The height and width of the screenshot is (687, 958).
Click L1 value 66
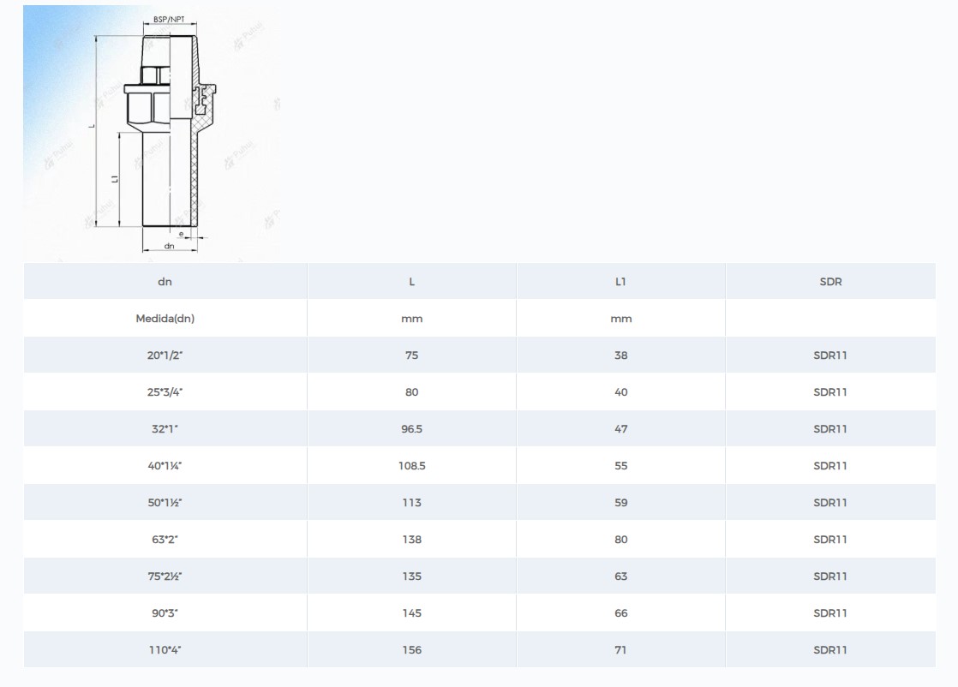(x=620, y=613)
